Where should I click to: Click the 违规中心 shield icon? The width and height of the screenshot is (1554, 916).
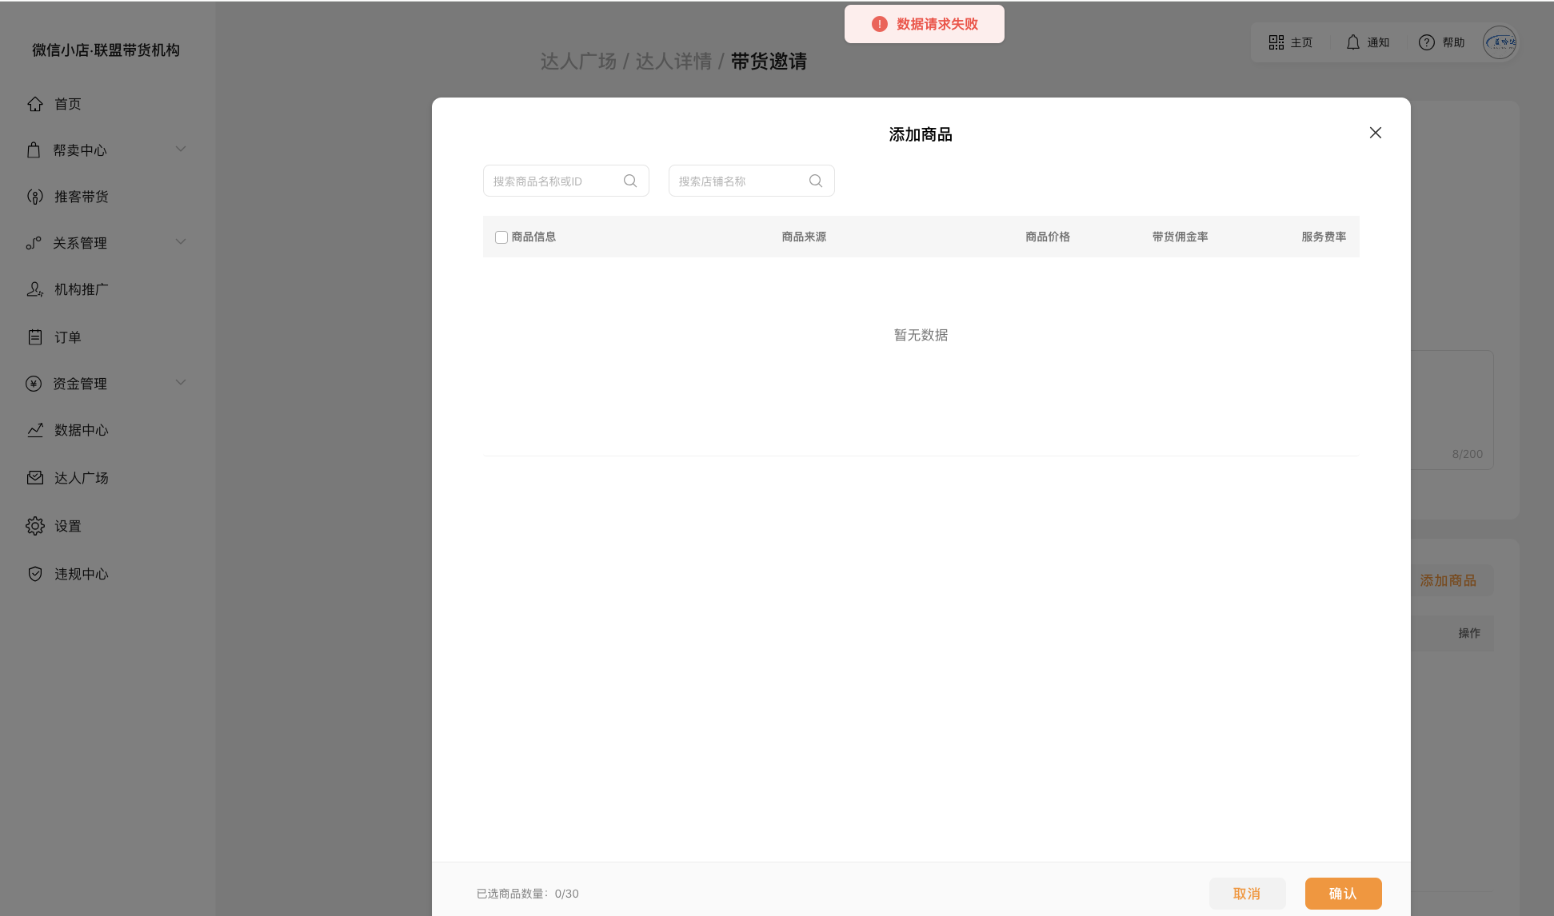pos(34,574)
